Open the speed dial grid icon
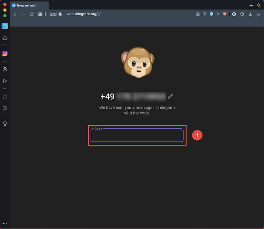Viewport: 264px width, 229px height. [x=40, y=14]
